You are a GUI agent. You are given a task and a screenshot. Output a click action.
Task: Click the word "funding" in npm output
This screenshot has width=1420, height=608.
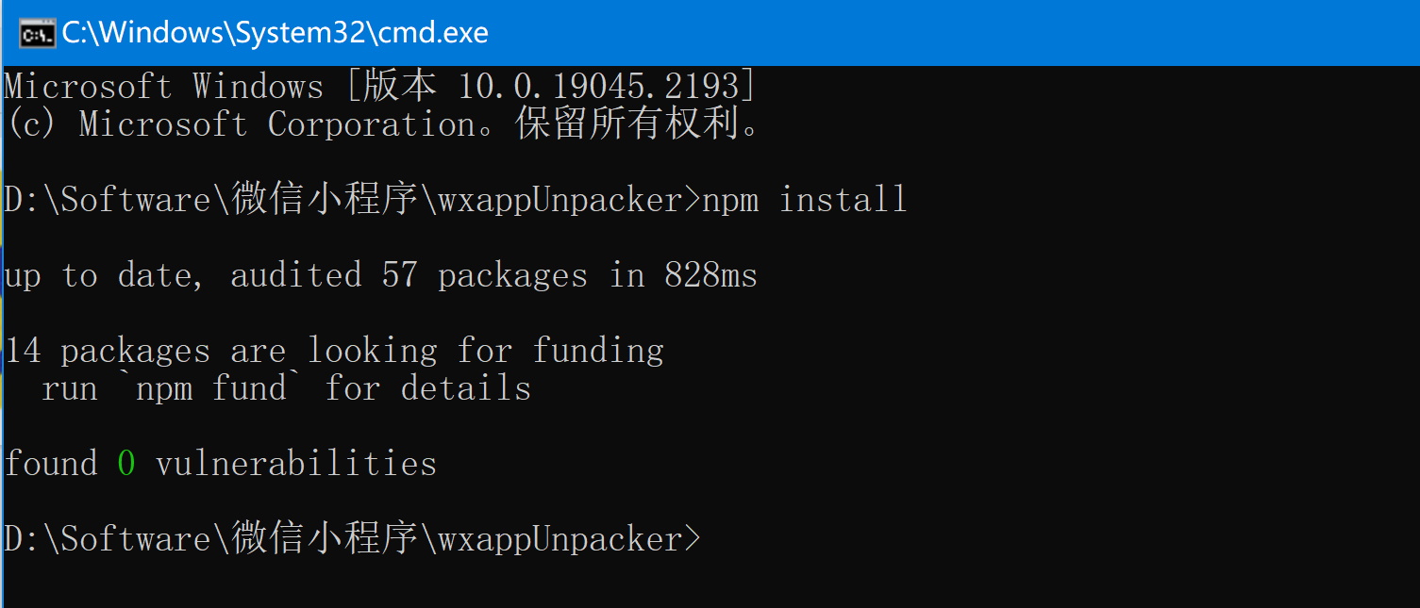[597, 351]
